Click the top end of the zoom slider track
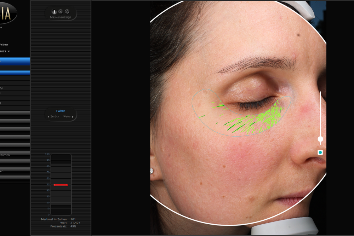This screenshot has height=236, width=354. pos(320,93)
